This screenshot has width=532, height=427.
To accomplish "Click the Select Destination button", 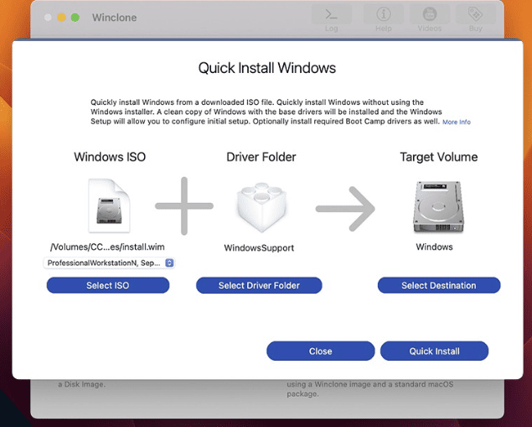I will click(x=439, y=285).
